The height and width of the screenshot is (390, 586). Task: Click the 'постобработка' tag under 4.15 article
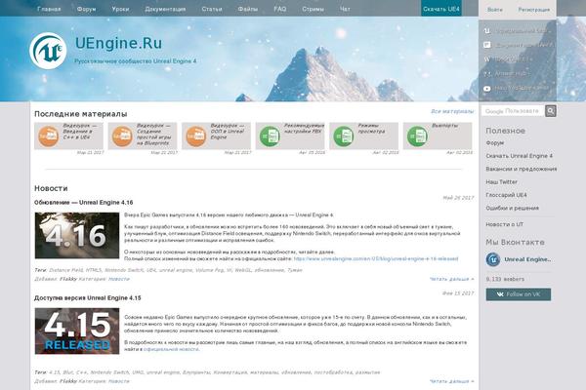tap(333, 372)
